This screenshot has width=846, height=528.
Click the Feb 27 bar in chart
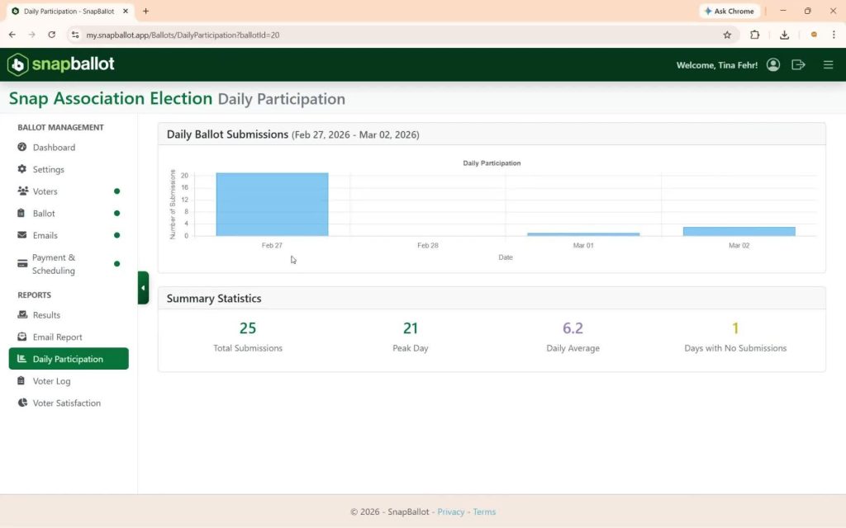click(x=272, y=205)
